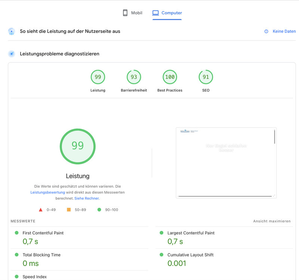Expand the First Contentful Paint metric
Viewport: 299px width, 280px height.
(43, 233)
